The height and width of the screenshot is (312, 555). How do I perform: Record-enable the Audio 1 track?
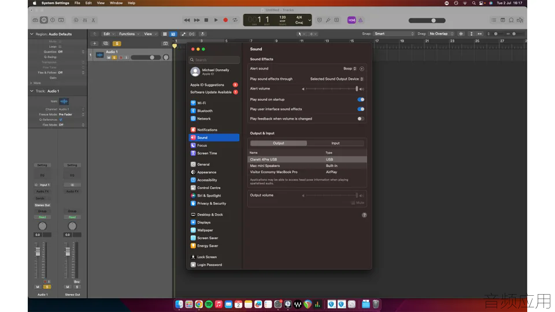point(121,57)
